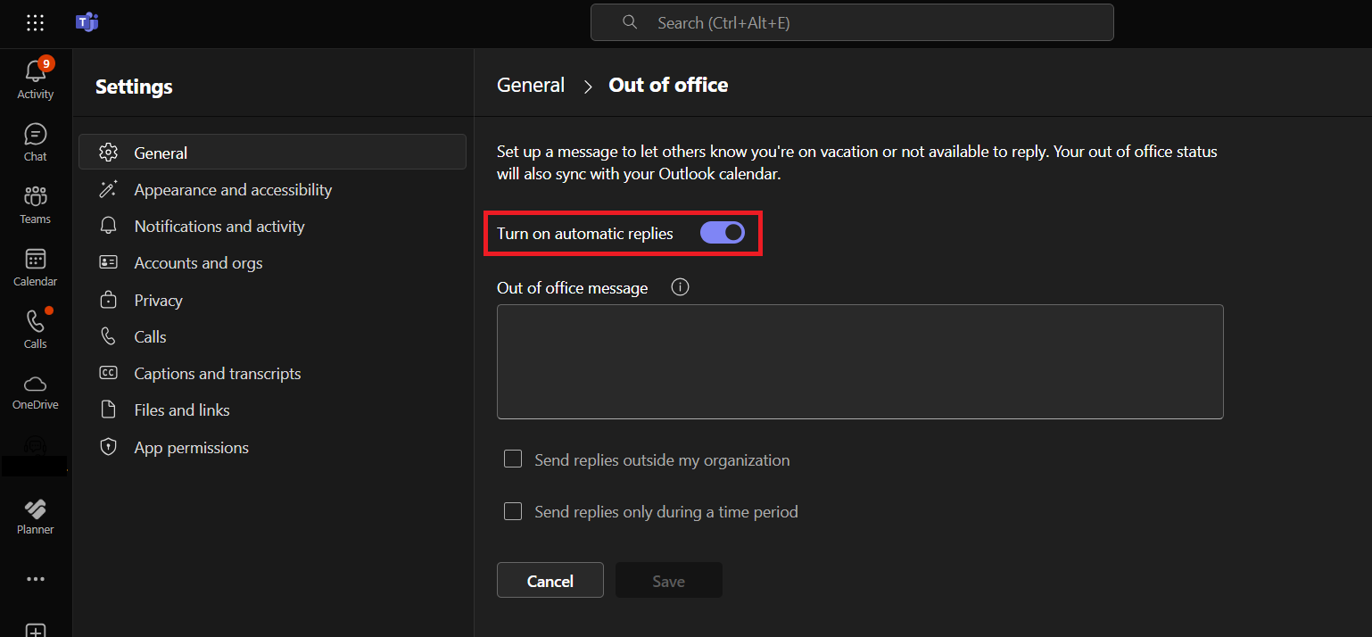Click the Out of office heading

tap(668, 85)
